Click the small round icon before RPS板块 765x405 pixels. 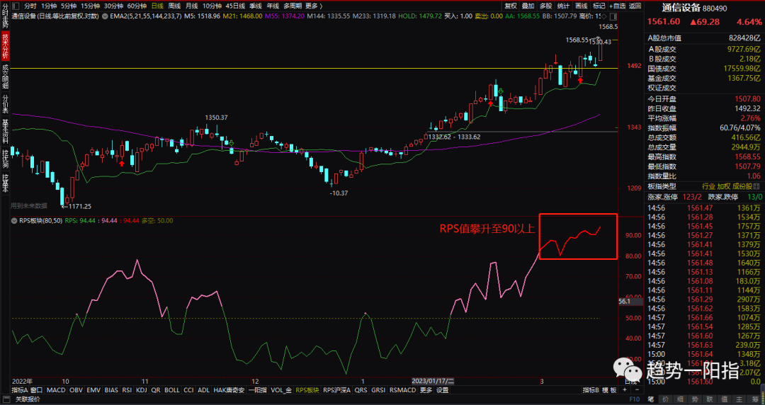click(13, 220)
